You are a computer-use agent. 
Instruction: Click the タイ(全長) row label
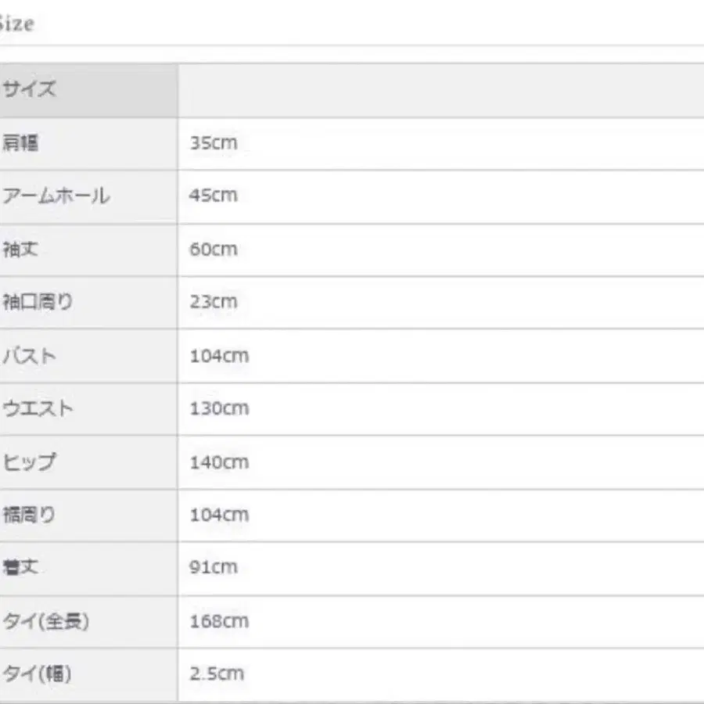pos(45,621)
